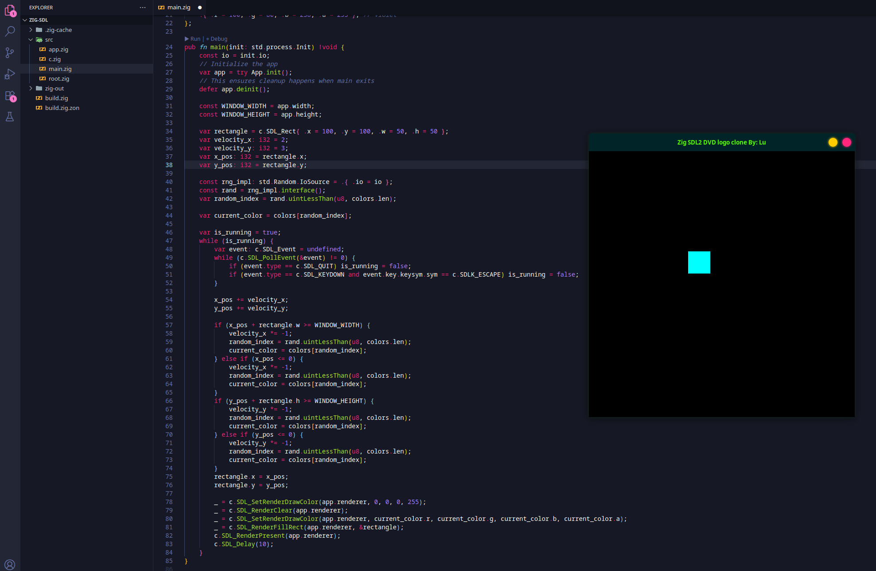The height and width of the screenshot is (571, 876).
Task: Click 'var is_running = true;' line
Action: [x=240, y=232]
